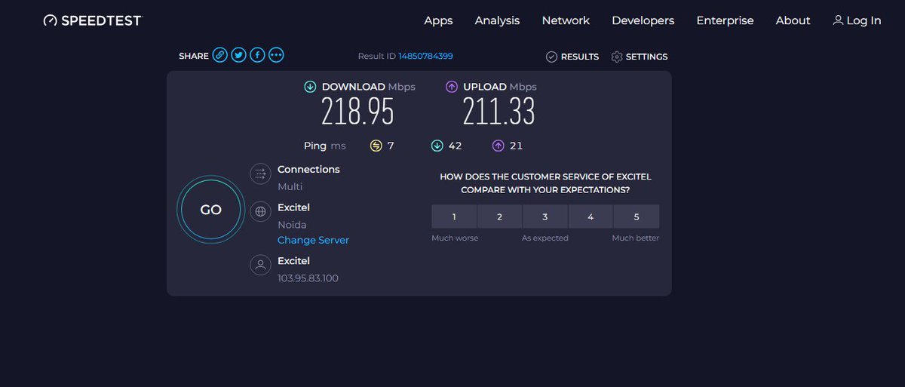Click the upload latency purple icon

click(x=498, y=146)
